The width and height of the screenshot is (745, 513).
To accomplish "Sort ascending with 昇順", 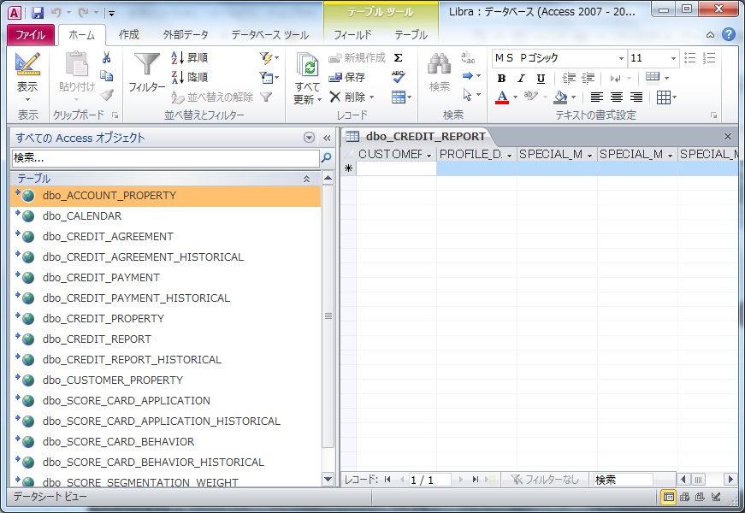I will 189,58.
